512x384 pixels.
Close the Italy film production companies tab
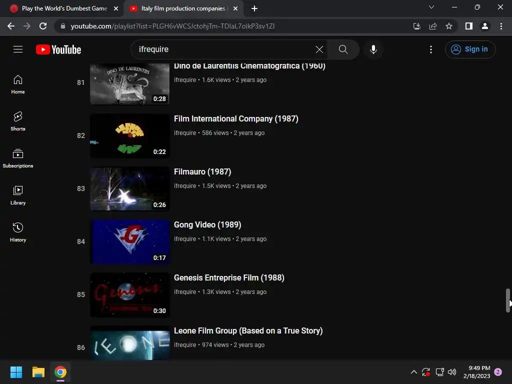235,8
